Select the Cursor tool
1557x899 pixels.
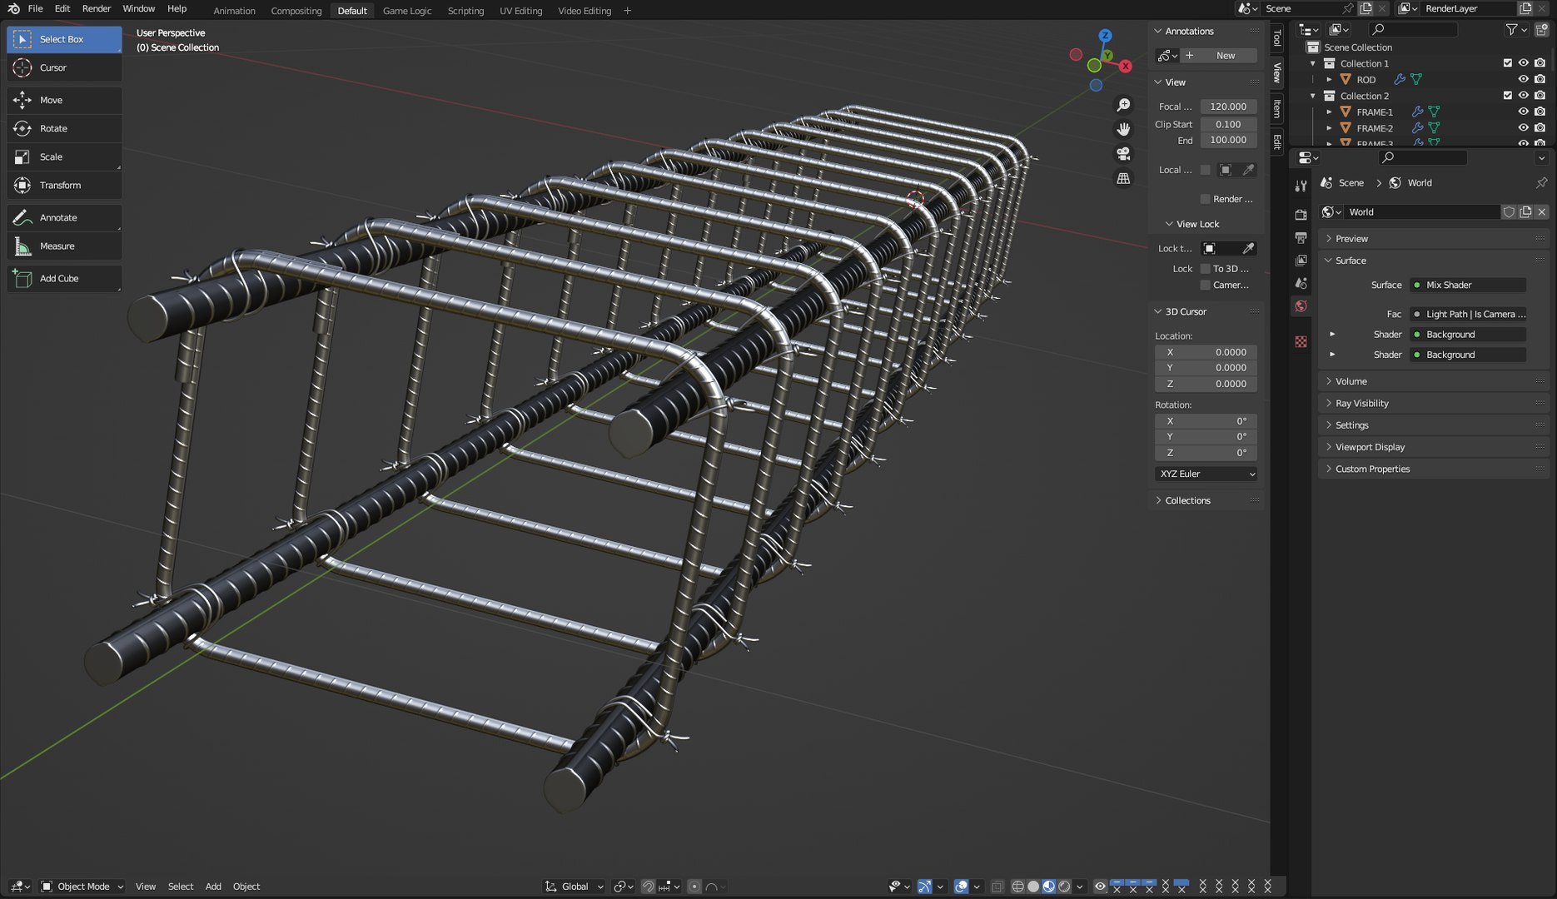64,67
